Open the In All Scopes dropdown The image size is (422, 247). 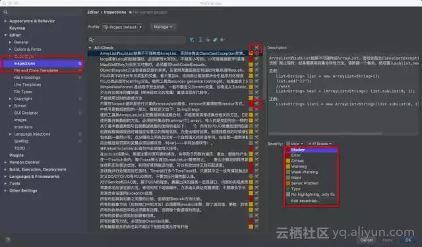pos(320,144)
